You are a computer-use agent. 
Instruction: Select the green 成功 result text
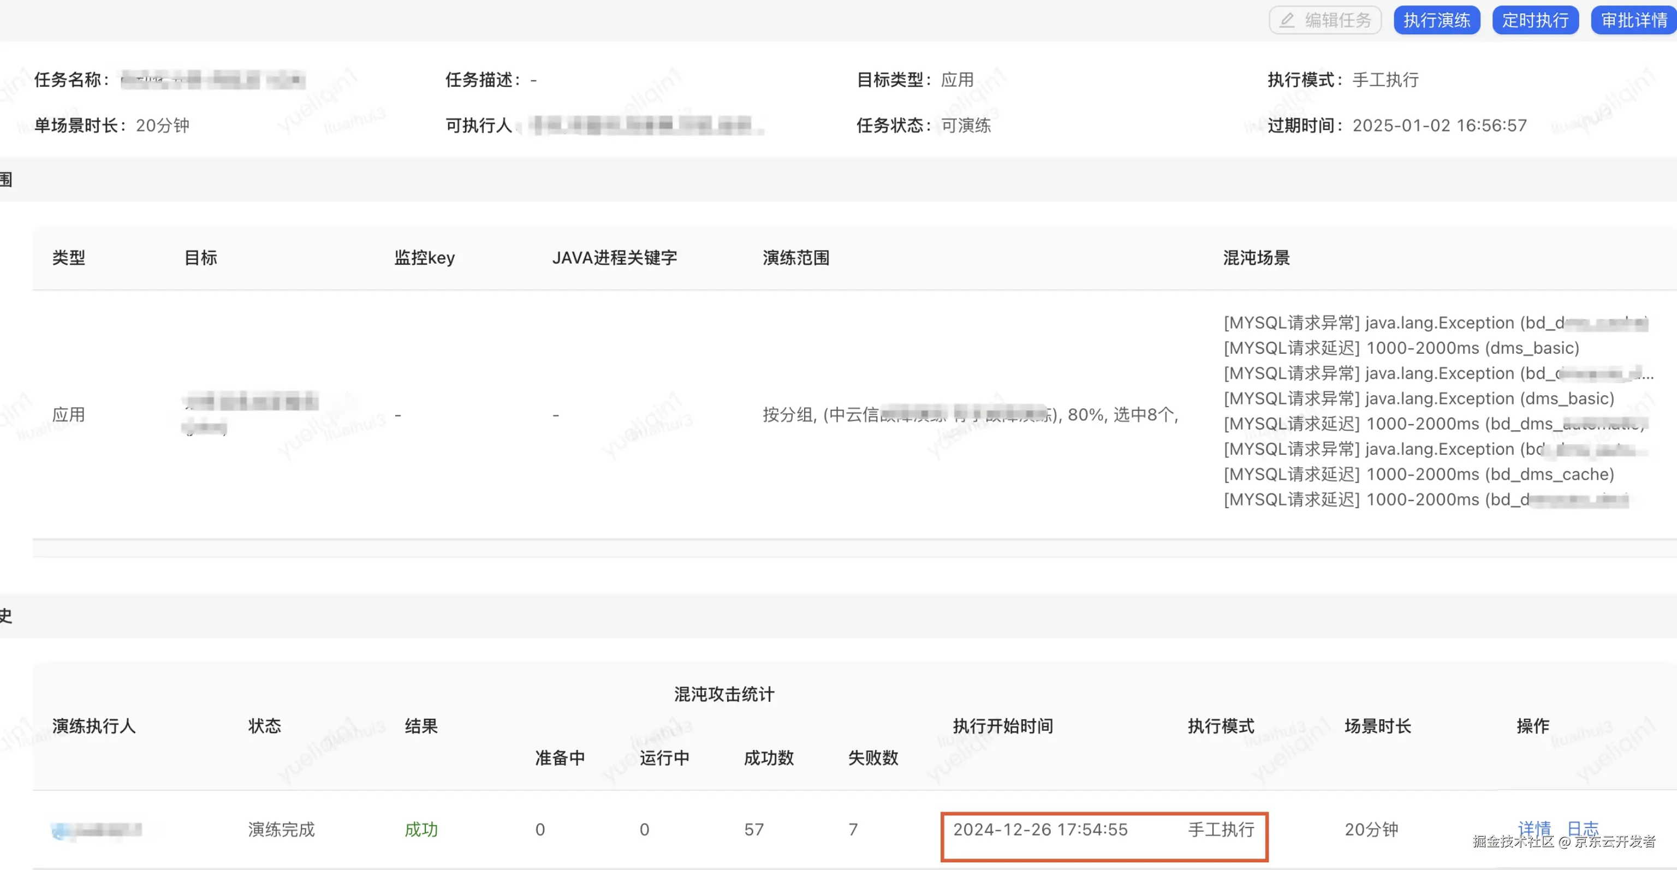pos(421,829)
